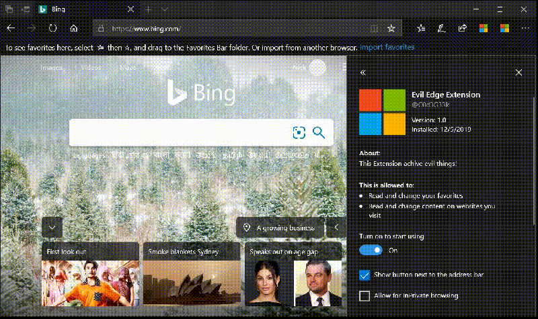
Task: Turn off the extension On toggle
Action: point(371,250)
